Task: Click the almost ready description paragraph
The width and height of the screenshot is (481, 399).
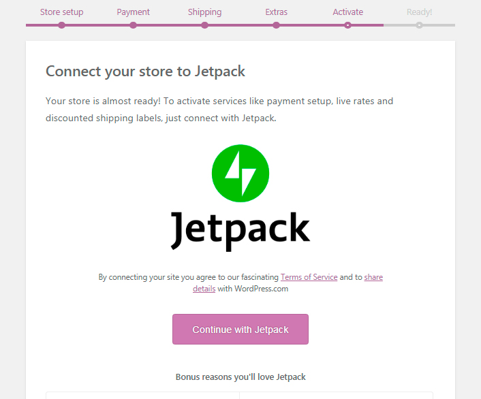Action: (219, 110)
